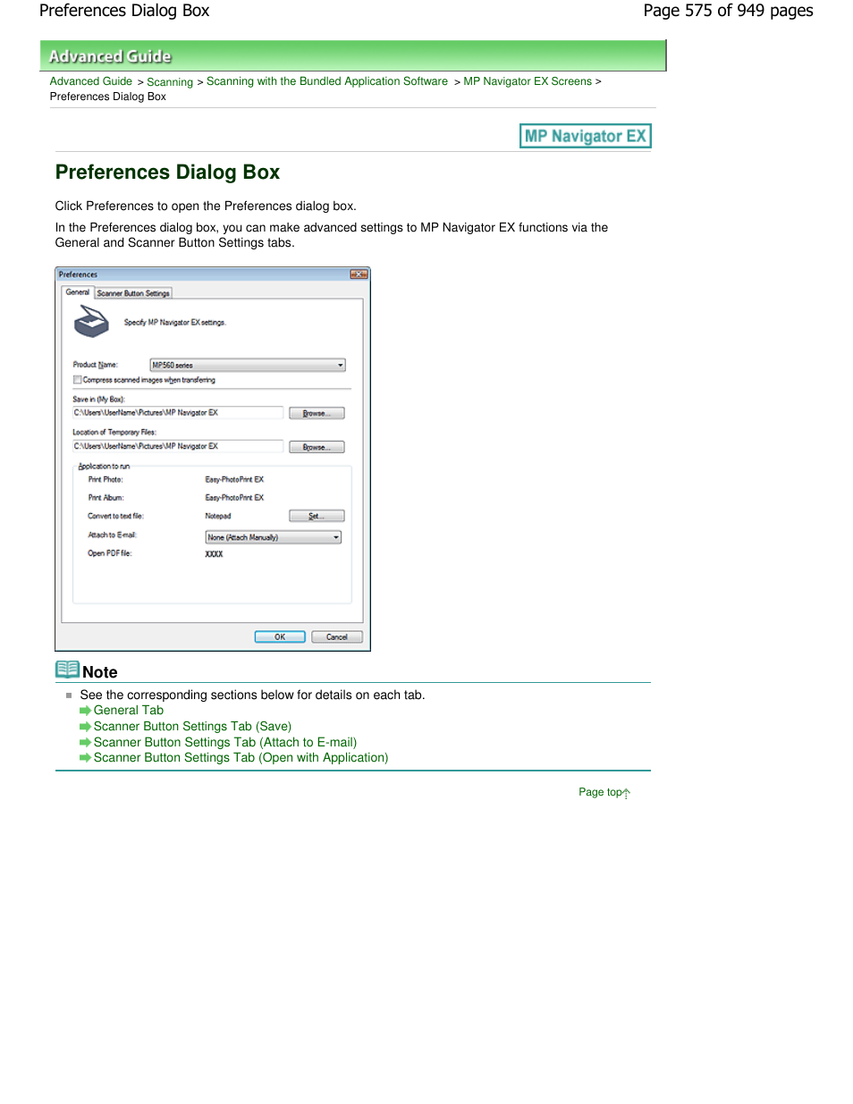Switch to the General tab

78,292
